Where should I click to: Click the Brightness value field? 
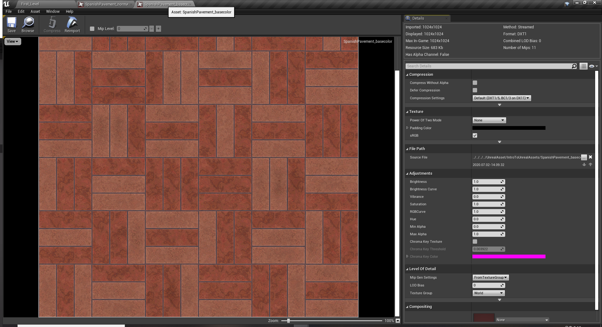489,182
